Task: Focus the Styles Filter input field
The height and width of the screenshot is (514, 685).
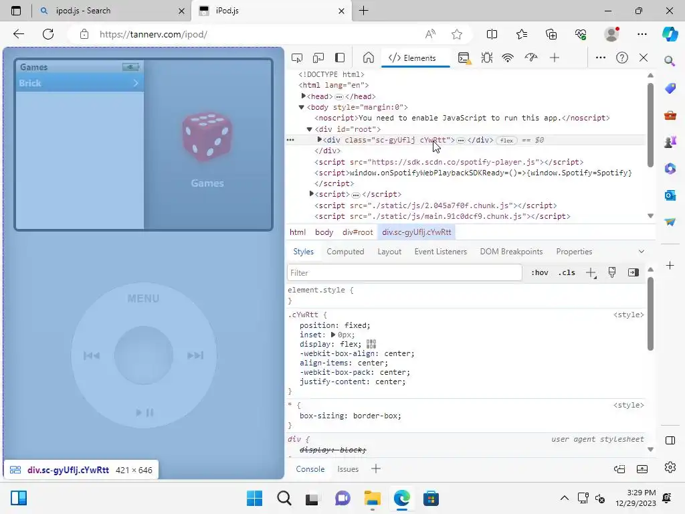Action: click(405, 273)
